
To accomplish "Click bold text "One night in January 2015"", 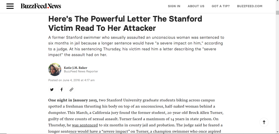I will (73, 100).
